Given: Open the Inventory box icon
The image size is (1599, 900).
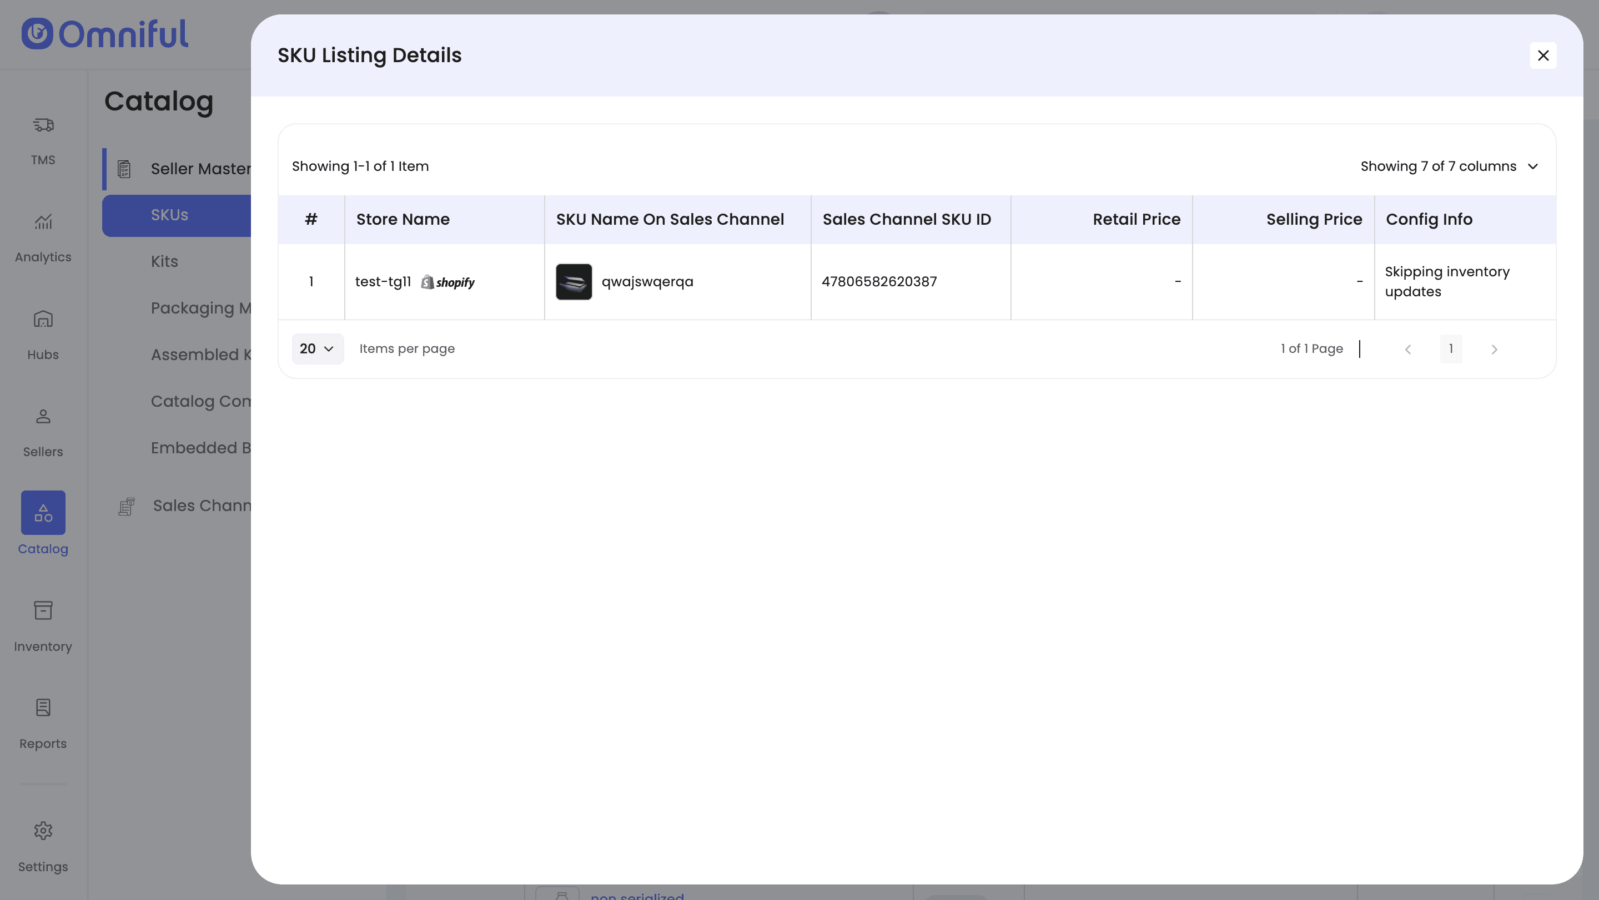Looking at the screenshot, I should tap(43, 611).
